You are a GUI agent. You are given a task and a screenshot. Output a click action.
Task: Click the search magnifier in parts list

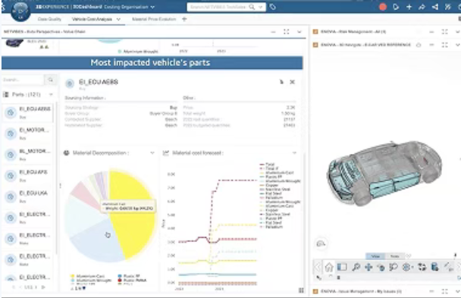[50, 80]
